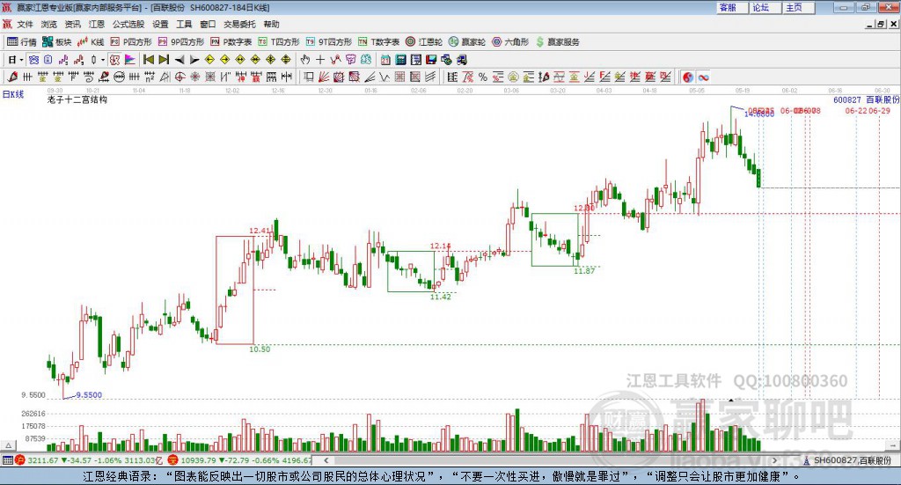Open the 资讯 menu
The width and height of the screenshot is (901, 485).
[72, 24]
